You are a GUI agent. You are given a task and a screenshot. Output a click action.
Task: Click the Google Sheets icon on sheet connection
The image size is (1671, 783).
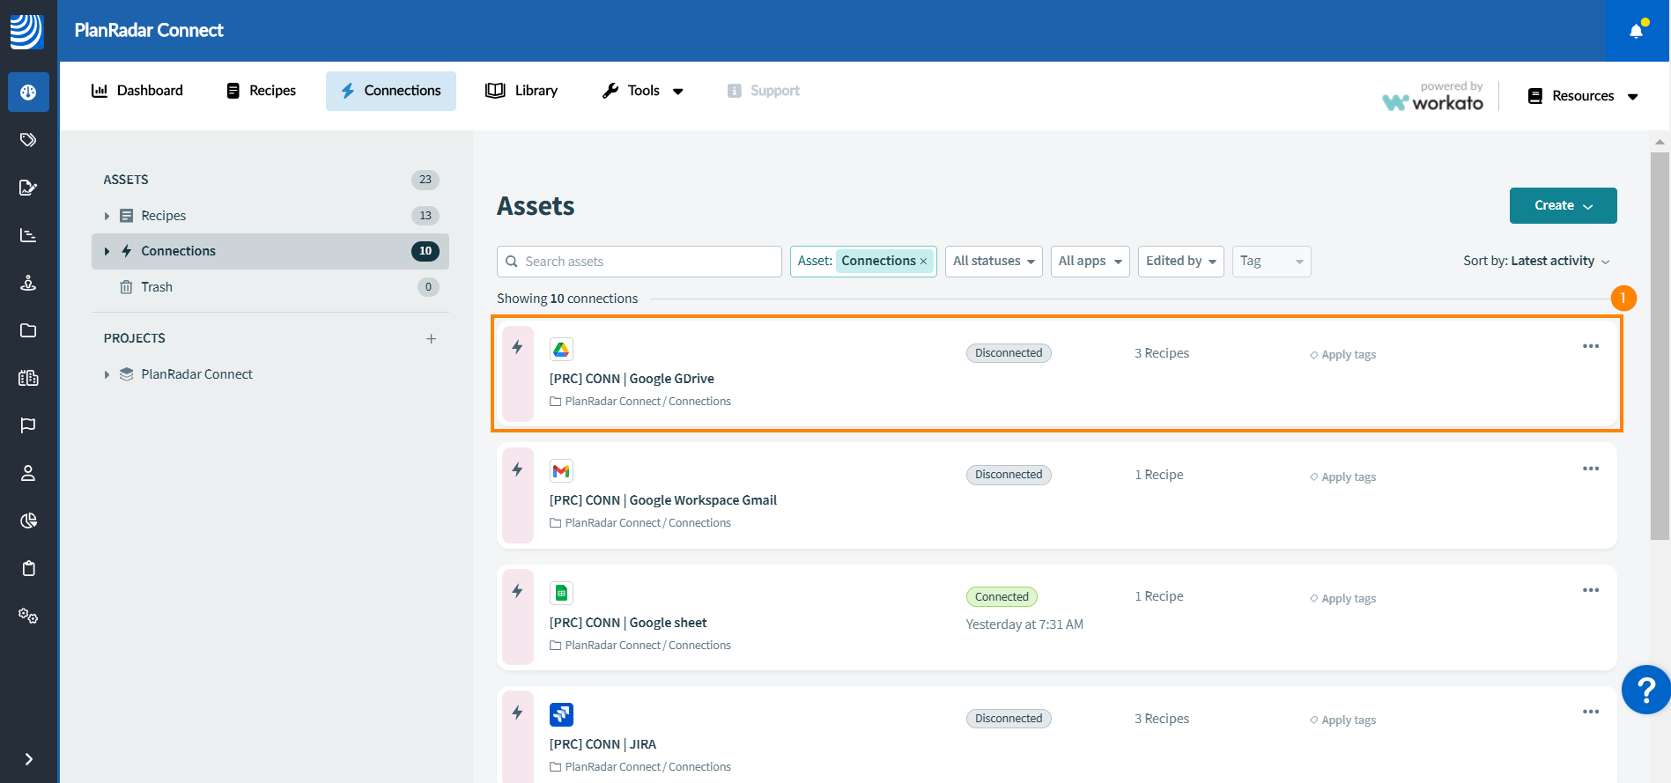click(x=561, y=593)
